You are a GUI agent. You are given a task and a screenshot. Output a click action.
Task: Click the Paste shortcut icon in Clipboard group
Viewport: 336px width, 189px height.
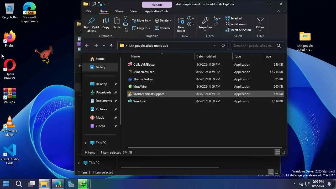point(125,30)
